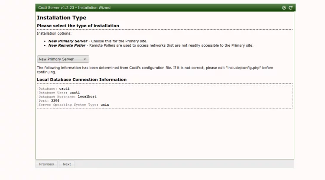
Task: Click Local Database Connection Information heading
Action: 81,80
